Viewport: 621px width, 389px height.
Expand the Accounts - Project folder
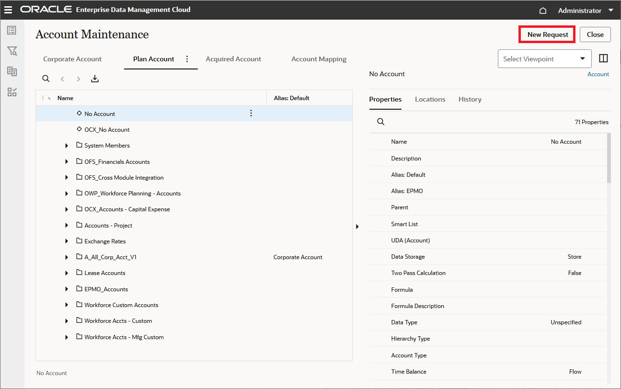pos(67,226)
